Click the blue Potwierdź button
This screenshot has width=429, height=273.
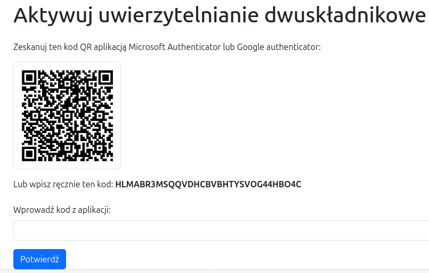pyautogui.click(x=39, y=259)
